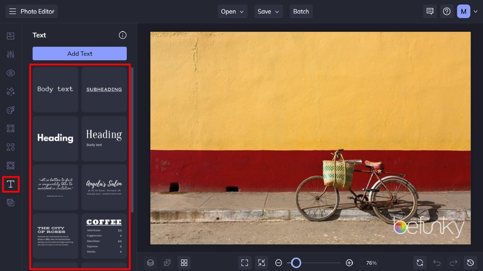The width and height of the screenshot is (483, 271).
Task: Click the Layers icon in bottom bar
Action: tap(150, 263)
